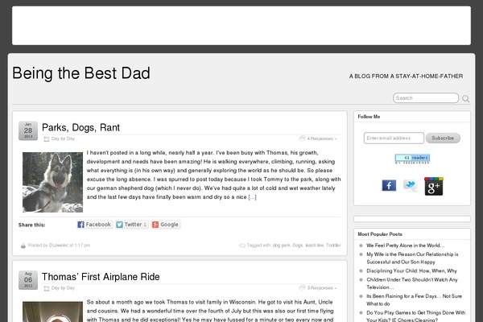Open Day by Day category on Parks post

(63, 138)
